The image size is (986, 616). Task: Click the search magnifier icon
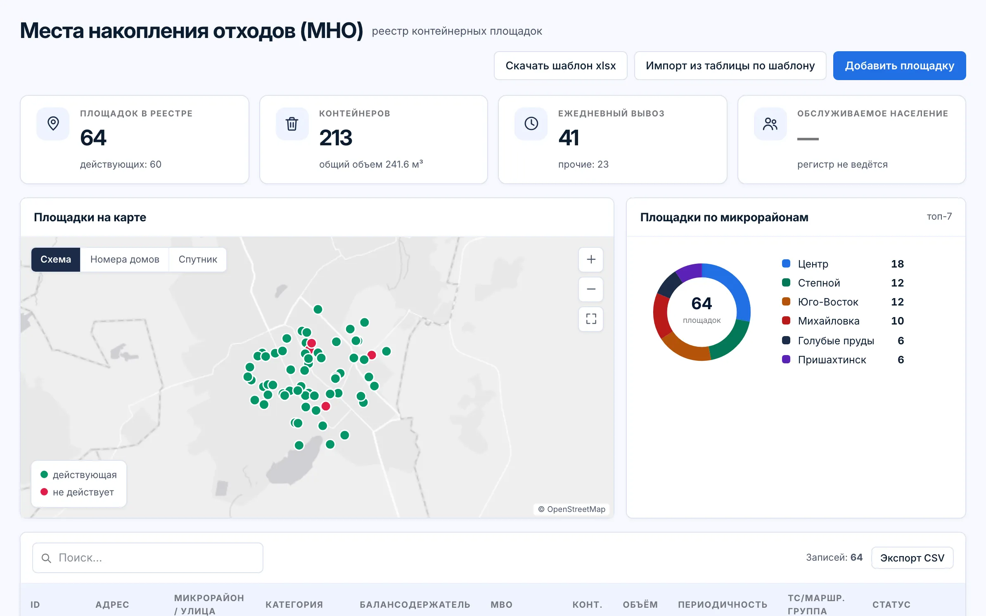tap(46, 558)
